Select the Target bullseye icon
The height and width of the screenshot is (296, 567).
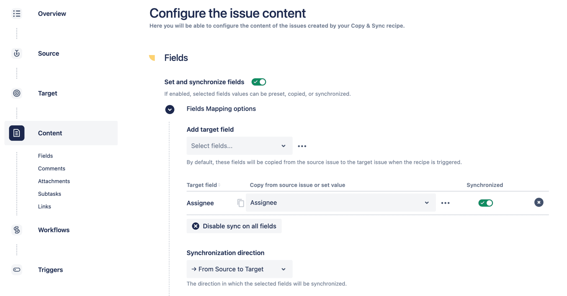click(x=17, y=93)
